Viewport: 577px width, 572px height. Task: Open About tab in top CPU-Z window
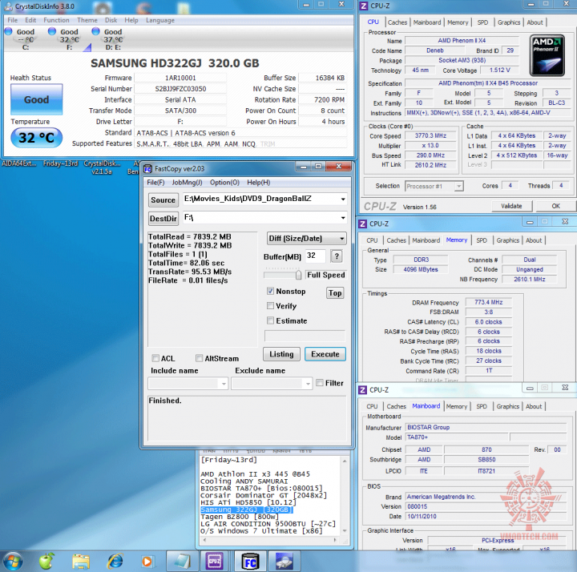pyautogui.click(x=535, y=22)
